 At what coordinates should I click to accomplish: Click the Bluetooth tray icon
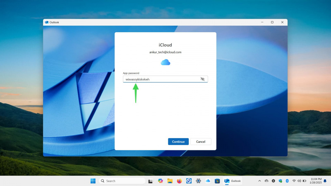click(287, 181)
